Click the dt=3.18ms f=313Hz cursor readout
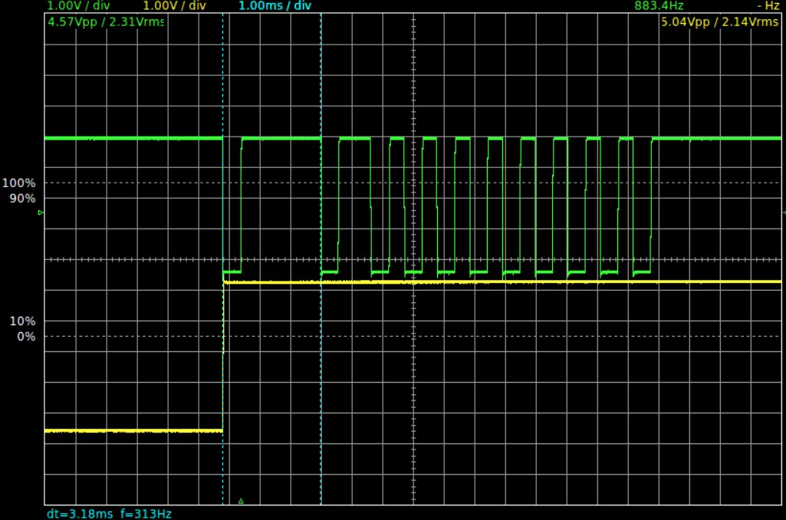This screenshot has height=520, width=786. click(x=110, y=514)
